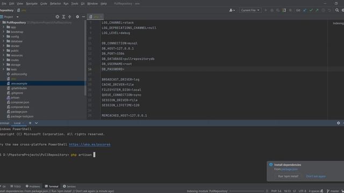Select package.json in project tree

pyautogui.click(x=19, y=112)
